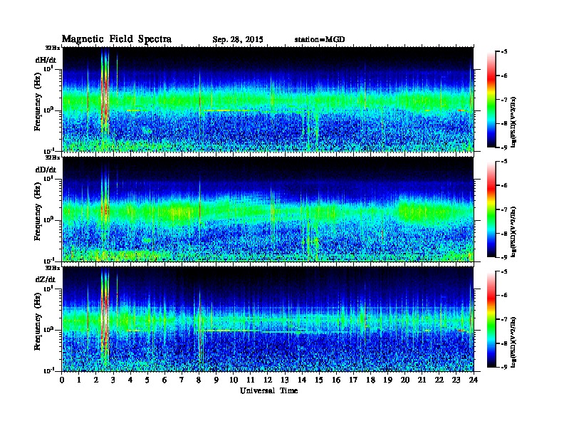Click the dZ/dt spectrogram plot
The width and height of the screenshot is (564, 436).
[268, 319]
